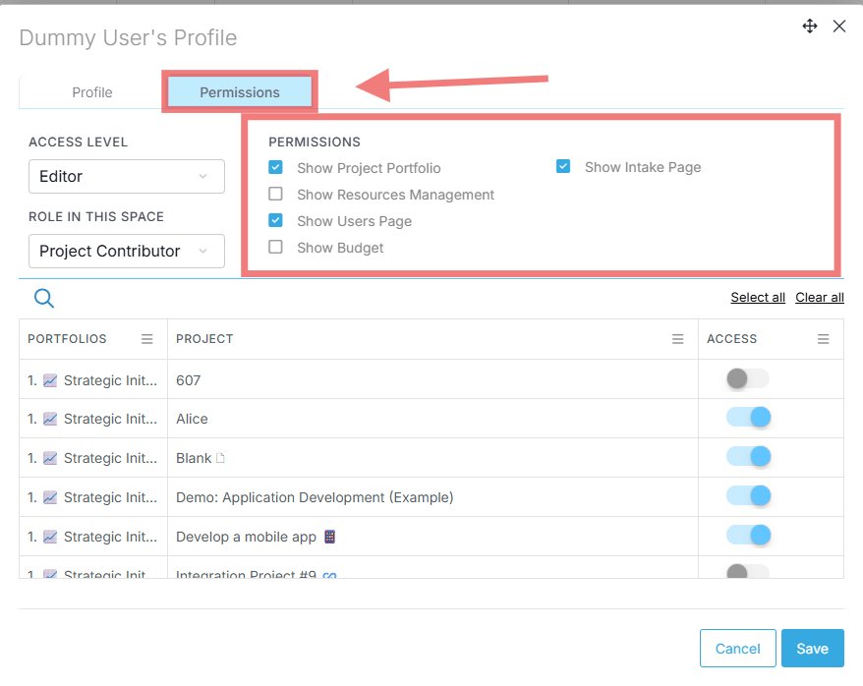Open the Access column menu icon
863x686 pixels.
(824, 339)
